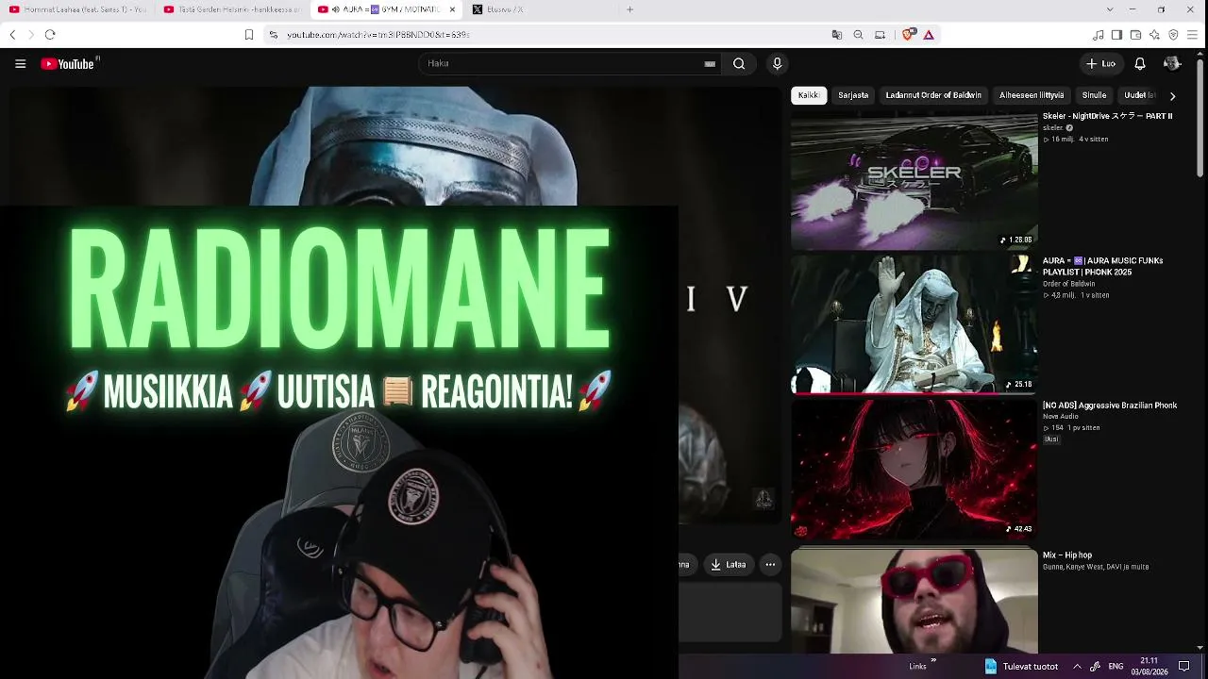Open YouTube notifications bell
1208x679 pixels.
tap(1140, 64)
